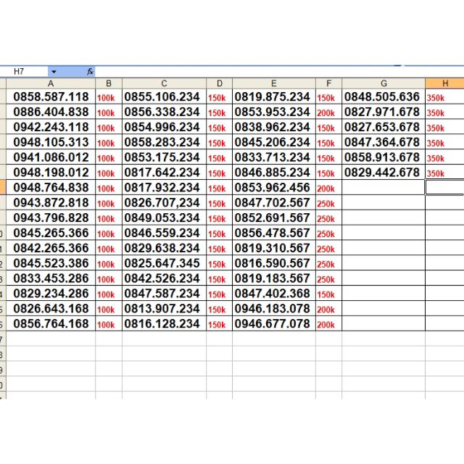
Task: Open the Name Box dropdown arrow
Action: [54, 72]
